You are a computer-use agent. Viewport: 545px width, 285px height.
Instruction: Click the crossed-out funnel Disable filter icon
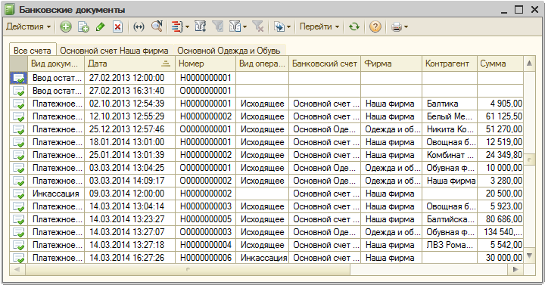click(x=258, y=26)
